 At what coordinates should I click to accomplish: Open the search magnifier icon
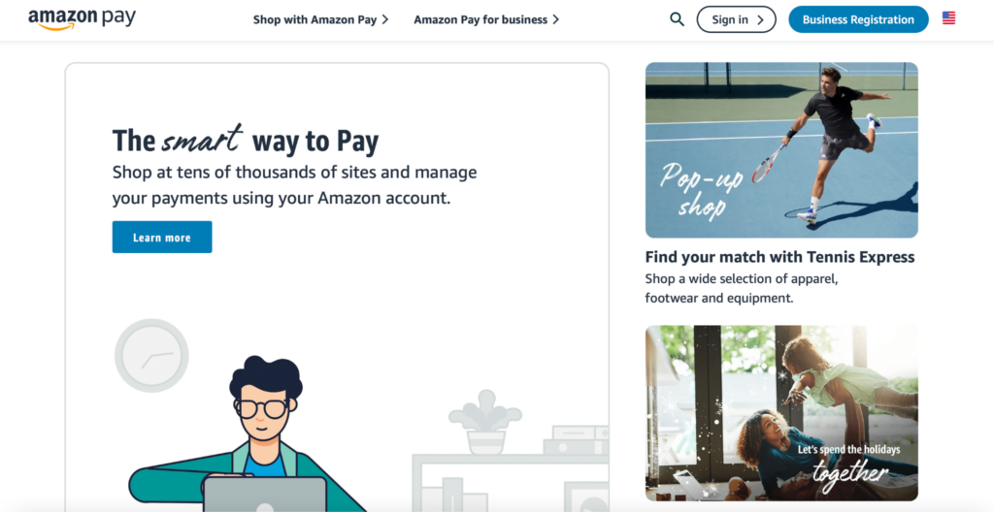677,19
